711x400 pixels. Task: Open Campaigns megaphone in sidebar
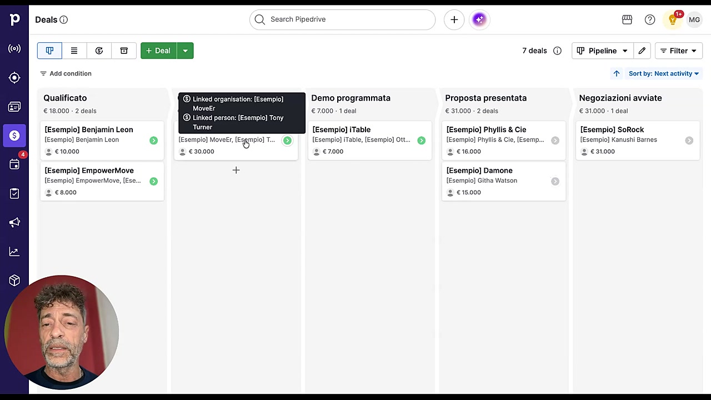click(x=14, y=222)
